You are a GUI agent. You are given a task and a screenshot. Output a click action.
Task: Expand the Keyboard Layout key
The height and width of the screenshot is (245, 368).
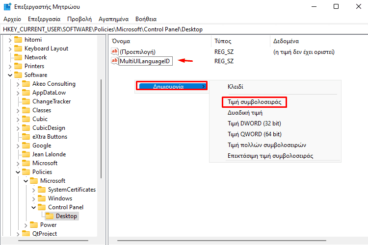(10, 49)
